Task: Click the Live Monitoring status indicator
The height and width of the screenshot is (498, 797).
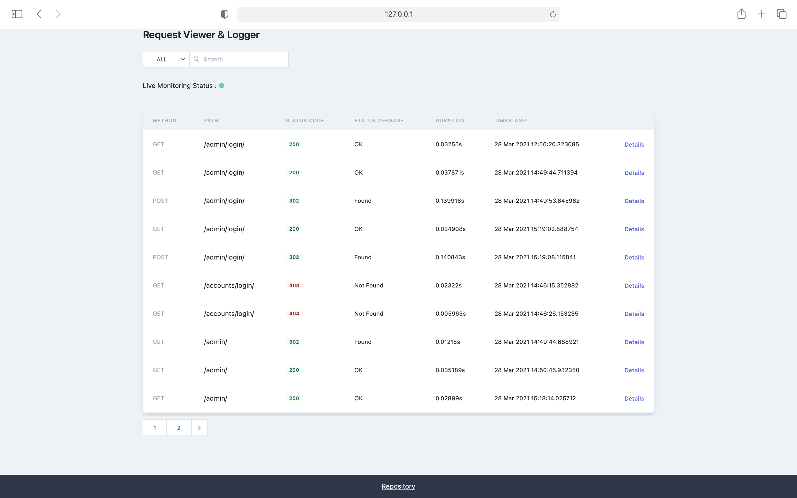Action: pos(222,85)
